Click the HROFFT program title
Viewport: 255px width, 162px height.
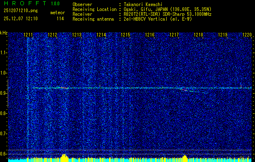[x=25, y=3]
